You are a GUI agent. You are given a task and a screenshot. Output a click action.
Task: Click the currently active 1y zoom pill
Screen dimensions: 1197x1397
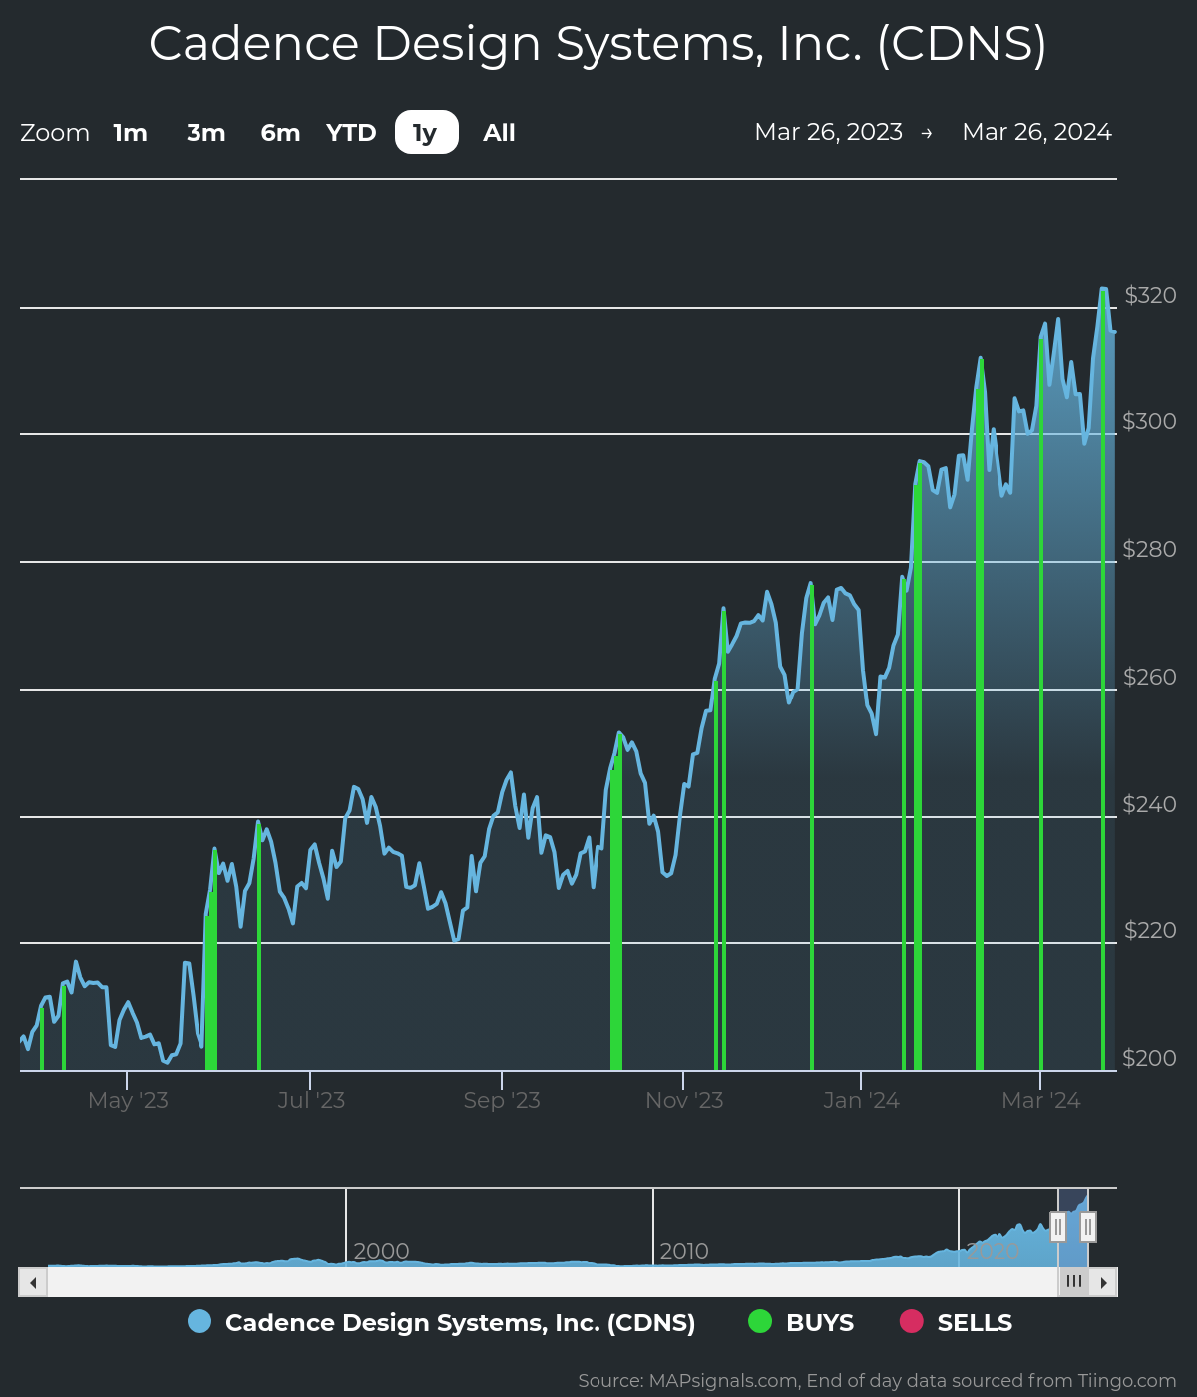[x=425, y=132]
